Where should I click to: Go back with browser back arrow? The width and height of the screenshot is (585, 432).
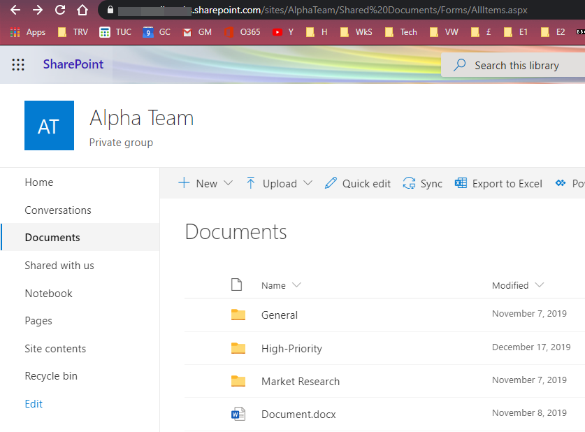point(15,10)
